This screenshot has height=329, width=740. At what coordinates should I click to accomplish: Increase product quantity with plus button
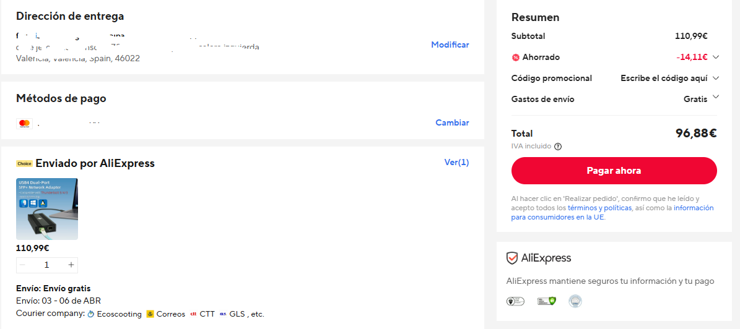(71, 265)
